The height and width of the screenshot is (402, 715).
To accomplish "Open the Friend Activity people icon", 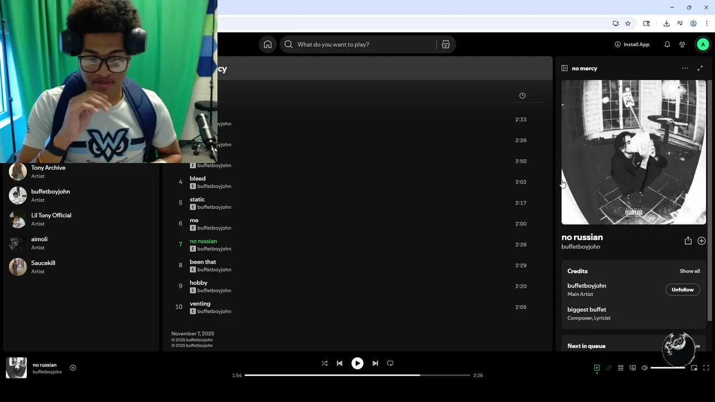I will click(682, 45).
